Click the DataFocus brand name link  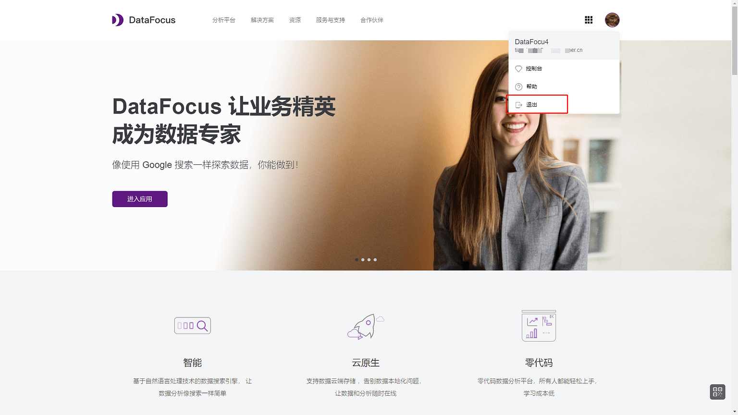point(152,20)
